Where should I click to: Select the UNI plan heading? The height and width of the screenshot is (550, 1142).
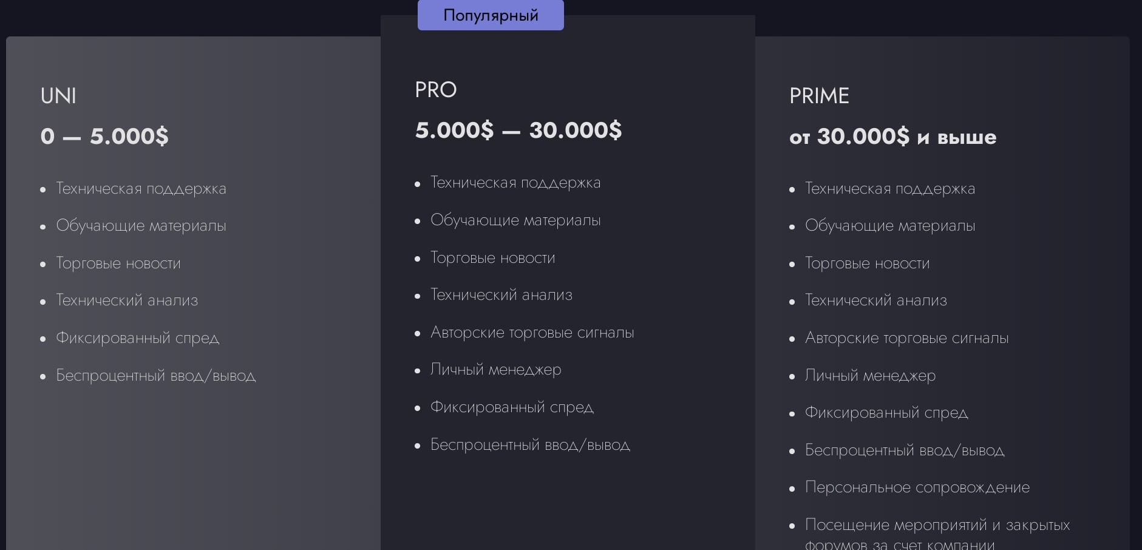pos(58,96)
